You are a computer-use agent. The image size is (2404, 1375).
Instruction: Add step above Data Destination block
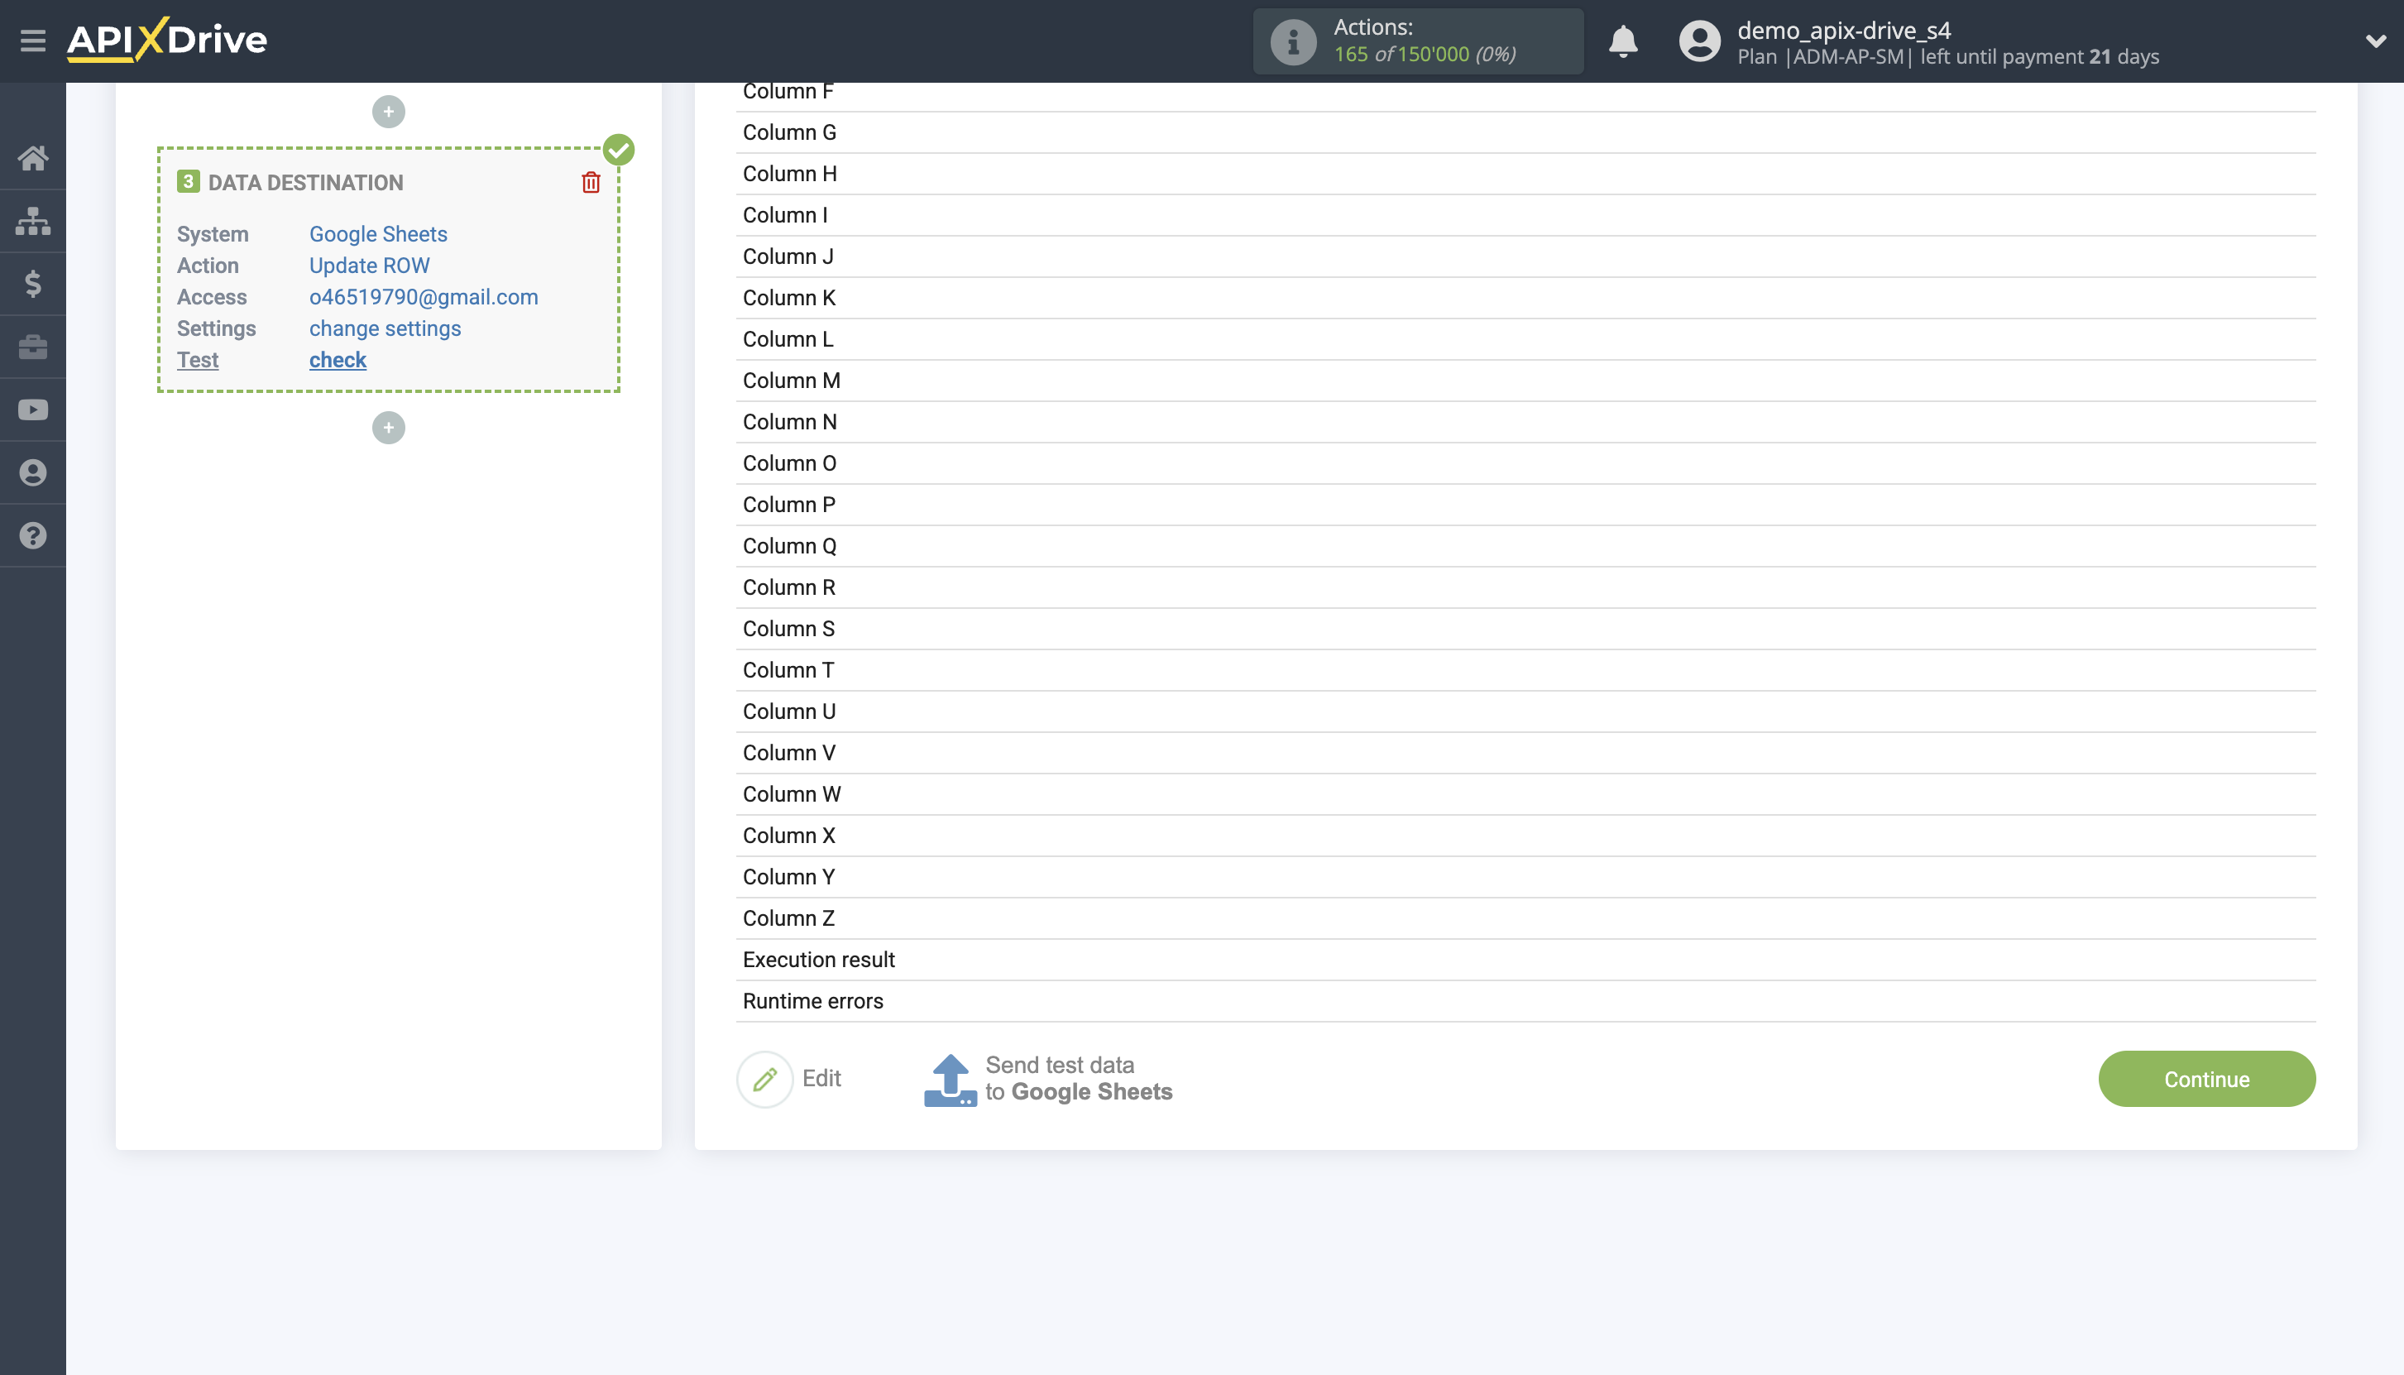coord(388,113)
